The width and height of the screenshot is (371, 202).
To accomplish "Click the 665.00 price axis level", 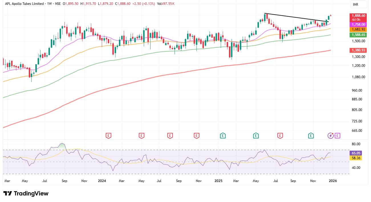I will (x=357, y=131).
